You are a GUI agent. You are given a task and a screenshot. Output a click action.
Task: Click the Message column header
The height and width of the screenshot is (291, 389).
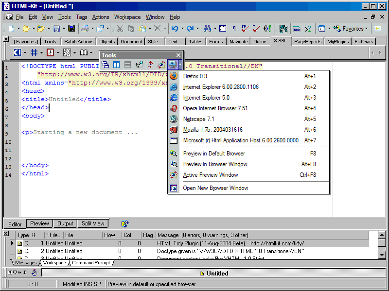point(262,235)
